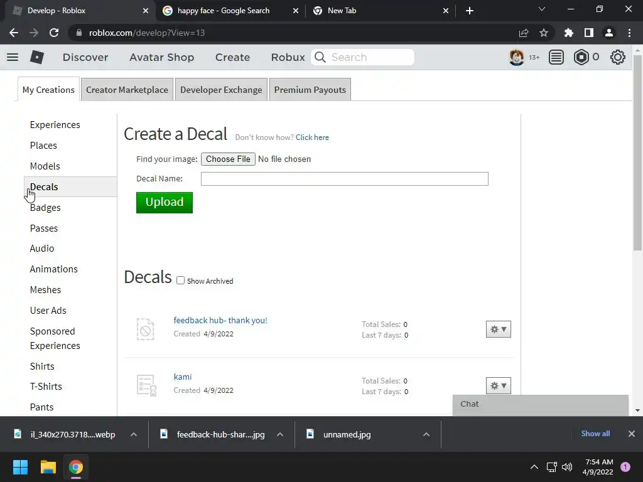The height and width of the screenshot is (482, 643).
Task: Click the Roblox Search input field
Action: coord(362,57)
